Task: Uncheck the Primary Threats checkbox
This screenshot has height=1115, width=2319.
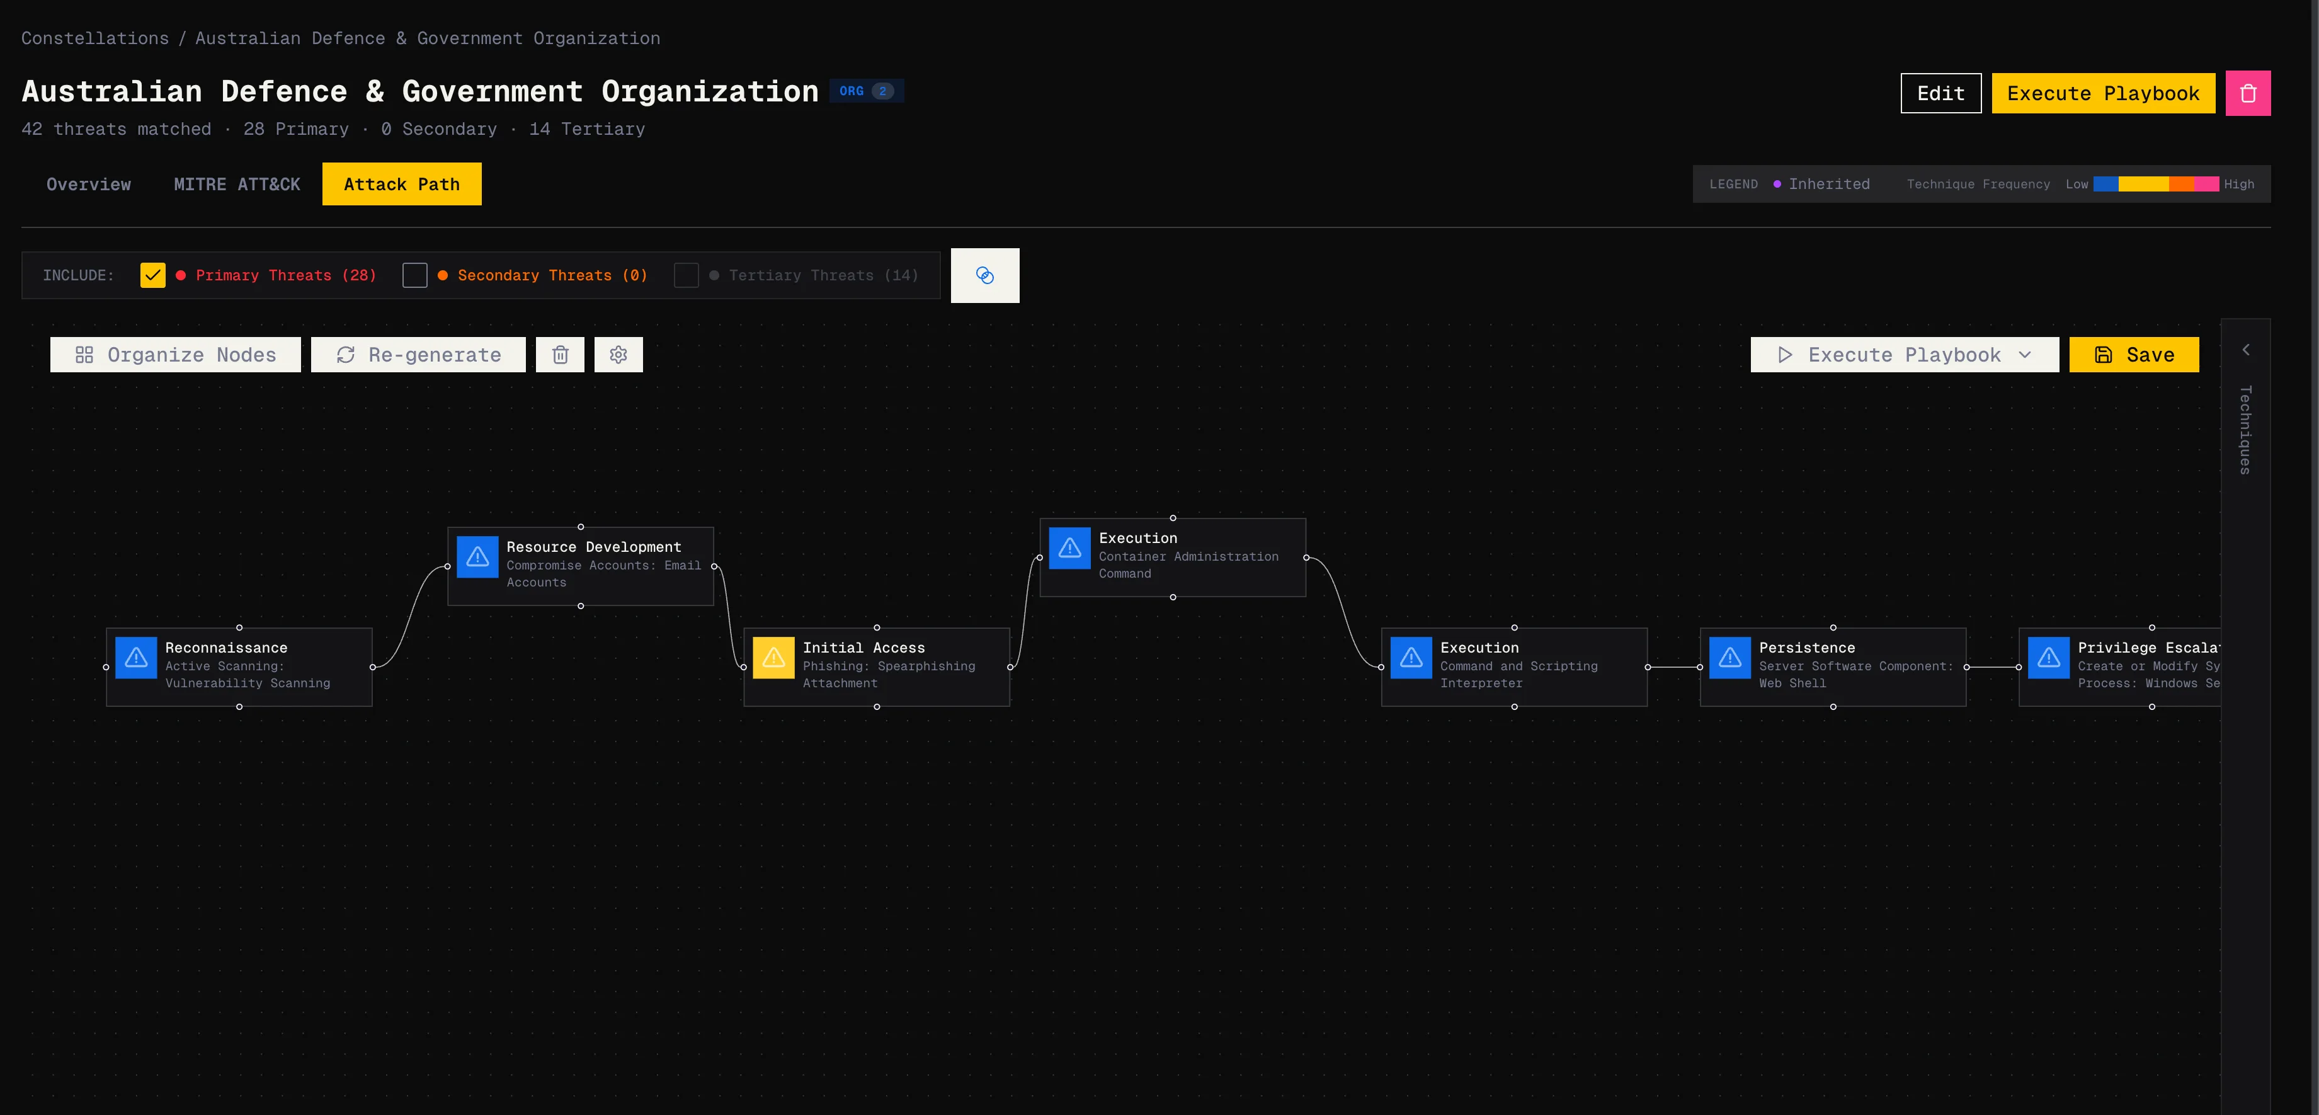Action: pyautogui.click(x=151, y=275)
